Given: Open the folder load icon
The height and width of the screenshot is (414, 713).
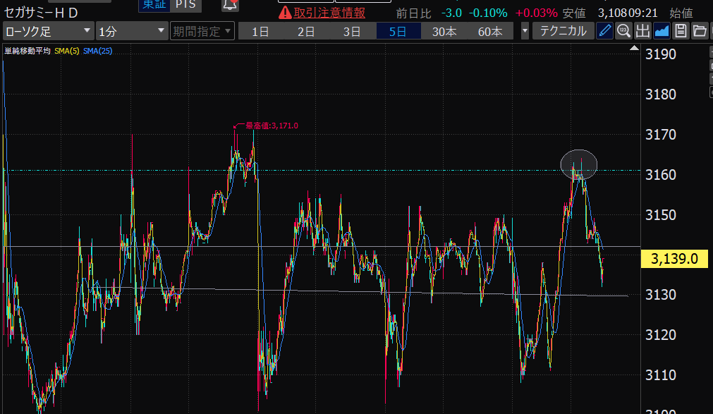Looking at the screenshot, I should (x=699, y=30).
